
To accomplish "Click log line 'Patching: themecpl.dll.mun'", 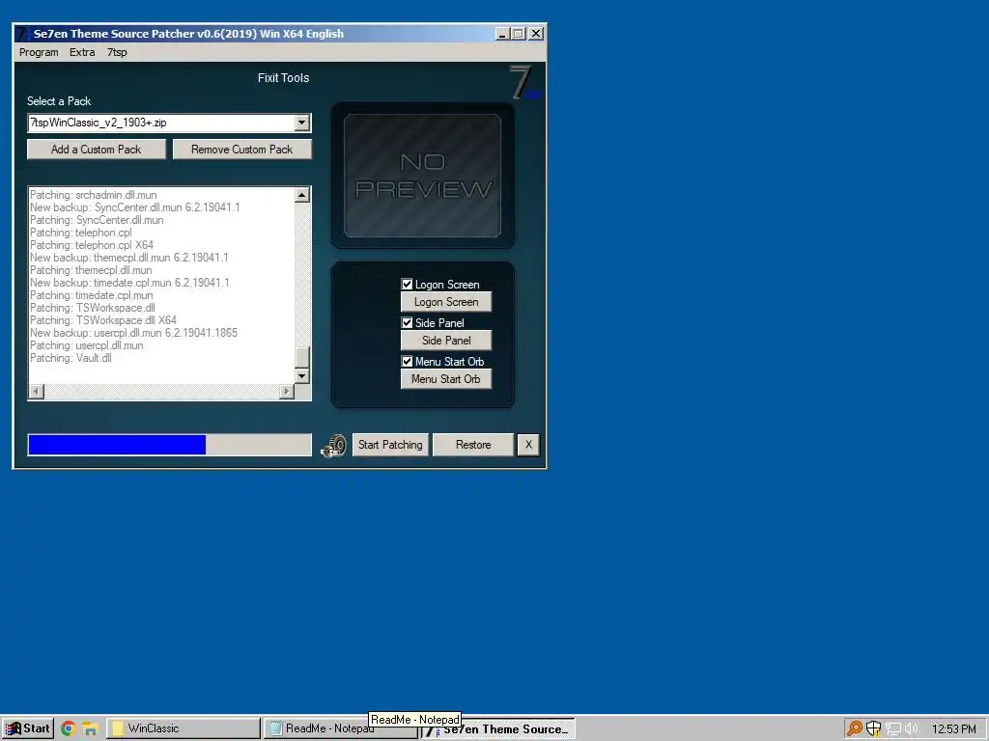I will 91,270.
